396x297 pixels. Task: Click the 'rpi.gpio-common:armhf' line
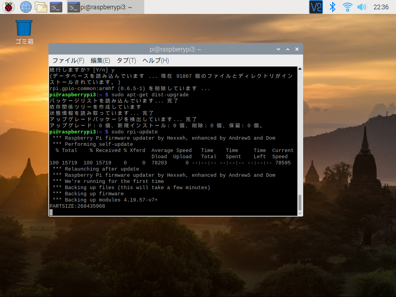pyautogui.click(x=130, y=89)
